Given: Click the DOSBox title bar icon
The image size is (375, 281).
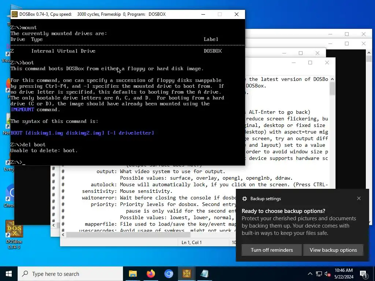Looking at the screenshot, I should [14, 14].
